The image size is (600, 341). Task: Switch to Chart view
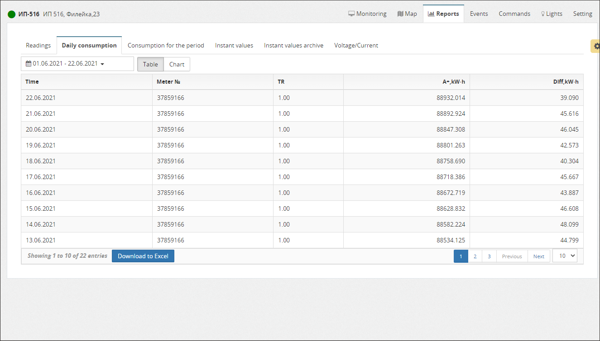177,64
